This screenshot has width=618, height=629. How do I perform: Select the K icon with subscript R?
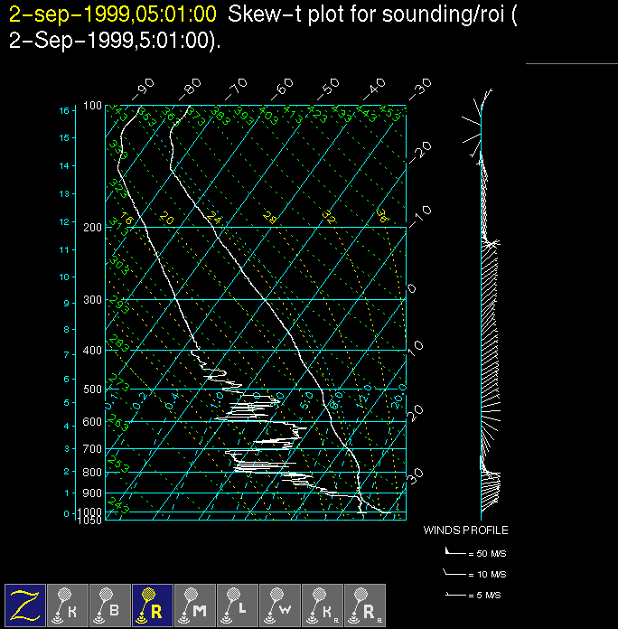coord(323,605)
